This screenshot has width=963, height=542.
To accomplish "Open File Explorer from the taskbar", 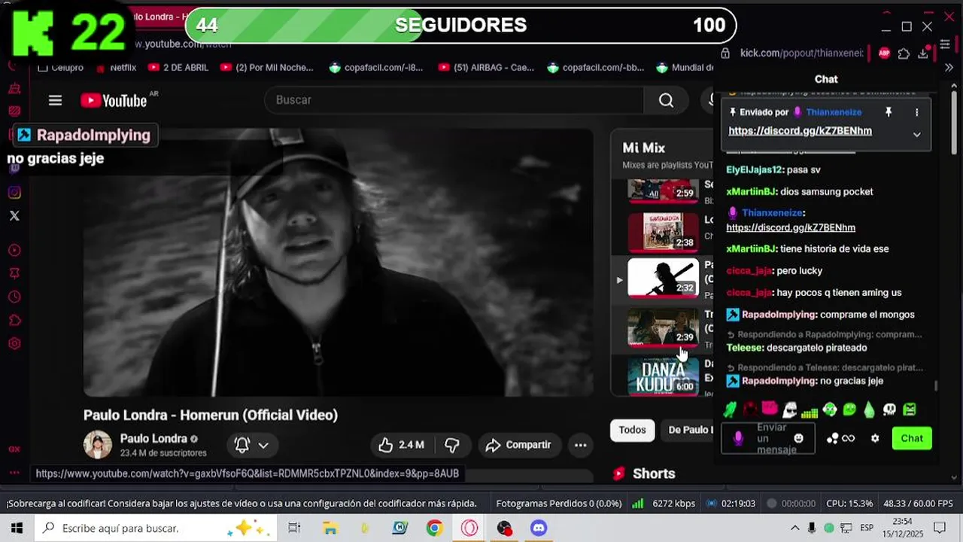I will (330, 528).
